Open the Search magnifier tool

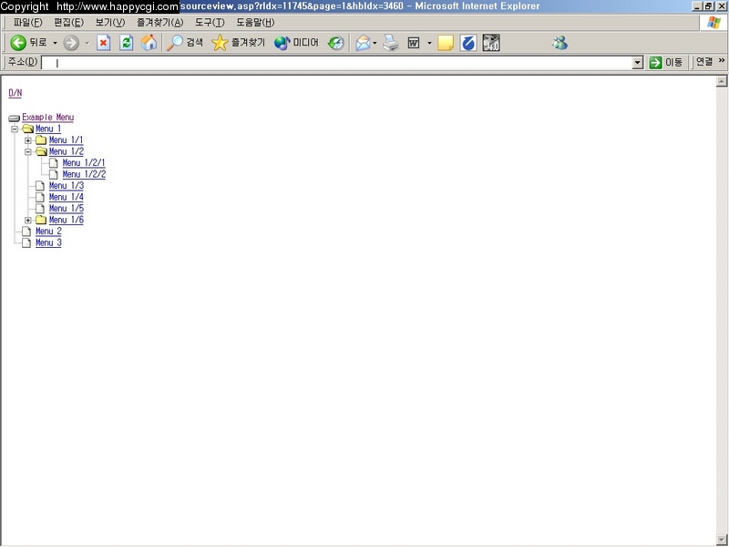[x=175, y=43]
